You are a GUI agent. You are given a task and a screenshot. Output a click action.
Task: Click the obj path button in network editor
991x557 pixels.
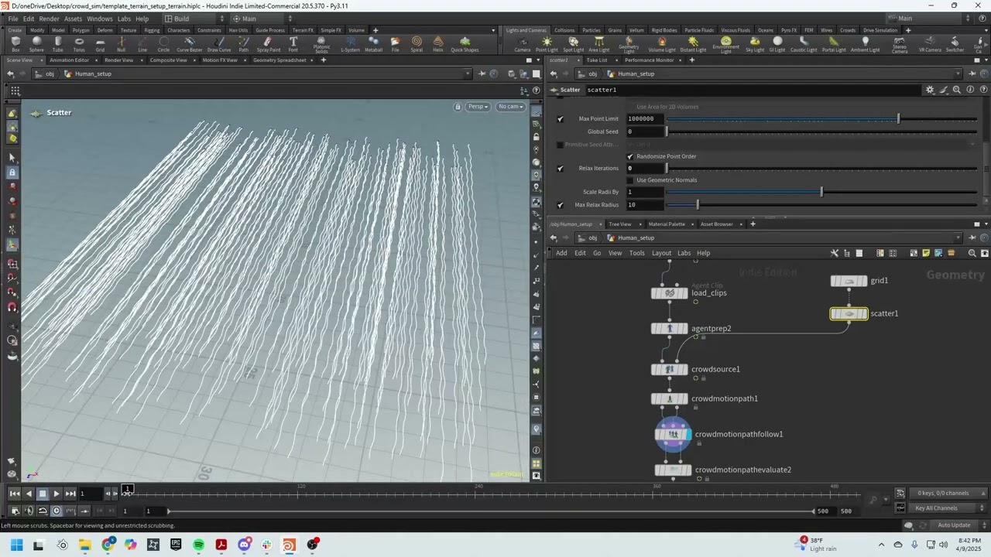[x=587, y=238]
